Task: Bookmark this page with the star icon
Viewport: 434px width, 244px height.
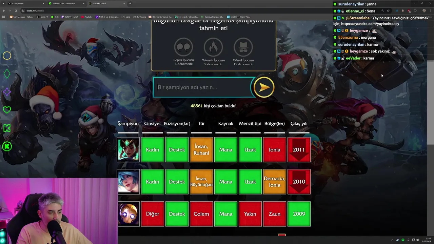Action: (388, 11)
